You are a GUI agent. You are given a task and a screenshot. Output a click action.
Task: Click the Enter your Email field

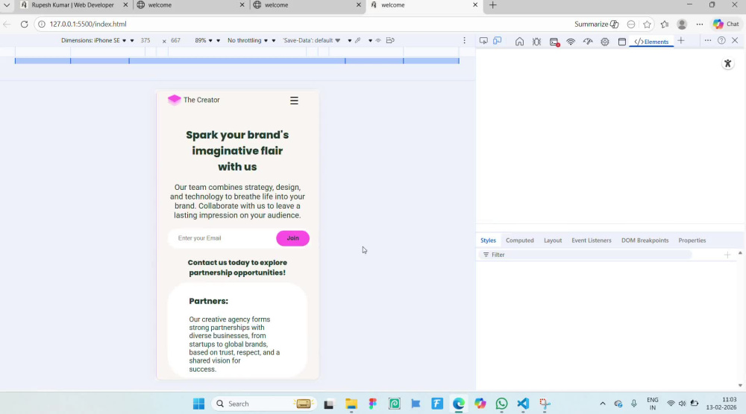pos(222,238)
